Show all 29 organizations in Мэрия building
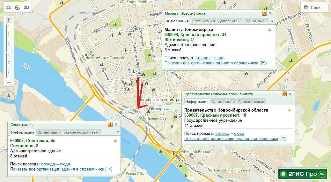The image size is (331, 182). (211, 63)
